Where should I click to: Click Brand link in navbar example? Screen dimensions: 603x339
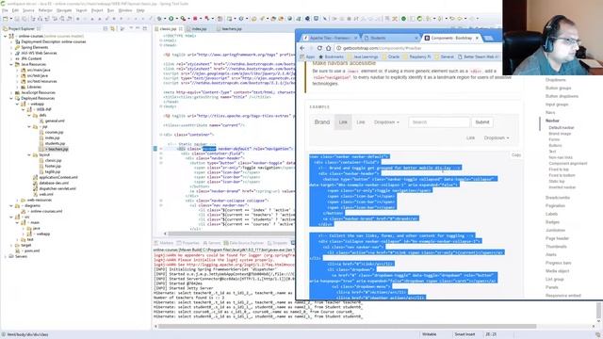tap(322, 122)
